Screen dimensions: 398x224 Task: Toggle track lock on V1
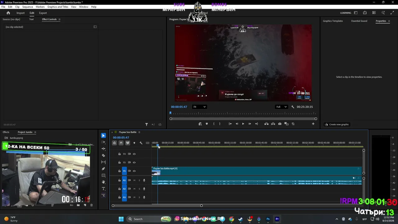tap(119, 171)
